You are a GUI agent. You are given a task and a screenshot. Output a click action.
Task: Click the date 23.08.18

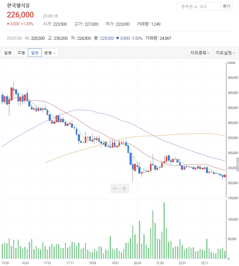click(50, 16)
